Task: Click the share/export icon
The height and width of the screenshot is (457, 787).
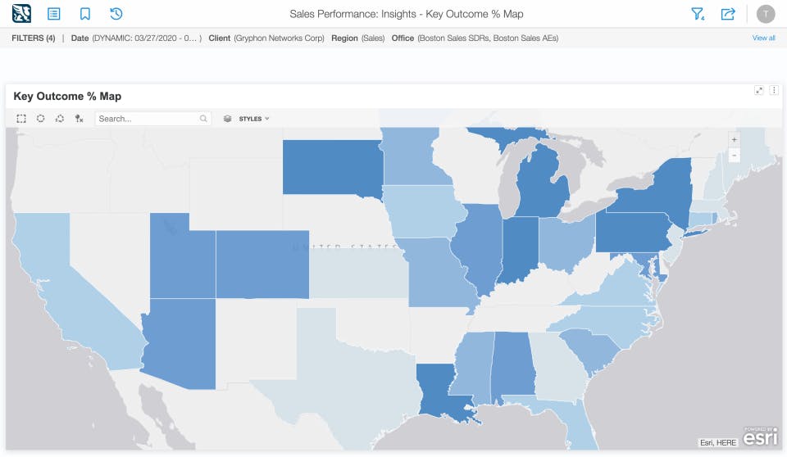Action: pyautogui.click(x=727, y=14)
